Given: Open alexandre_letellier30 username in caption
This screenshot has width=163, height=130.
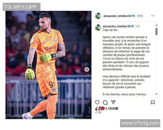Looking at the screenshot, I should click(117, 26).
